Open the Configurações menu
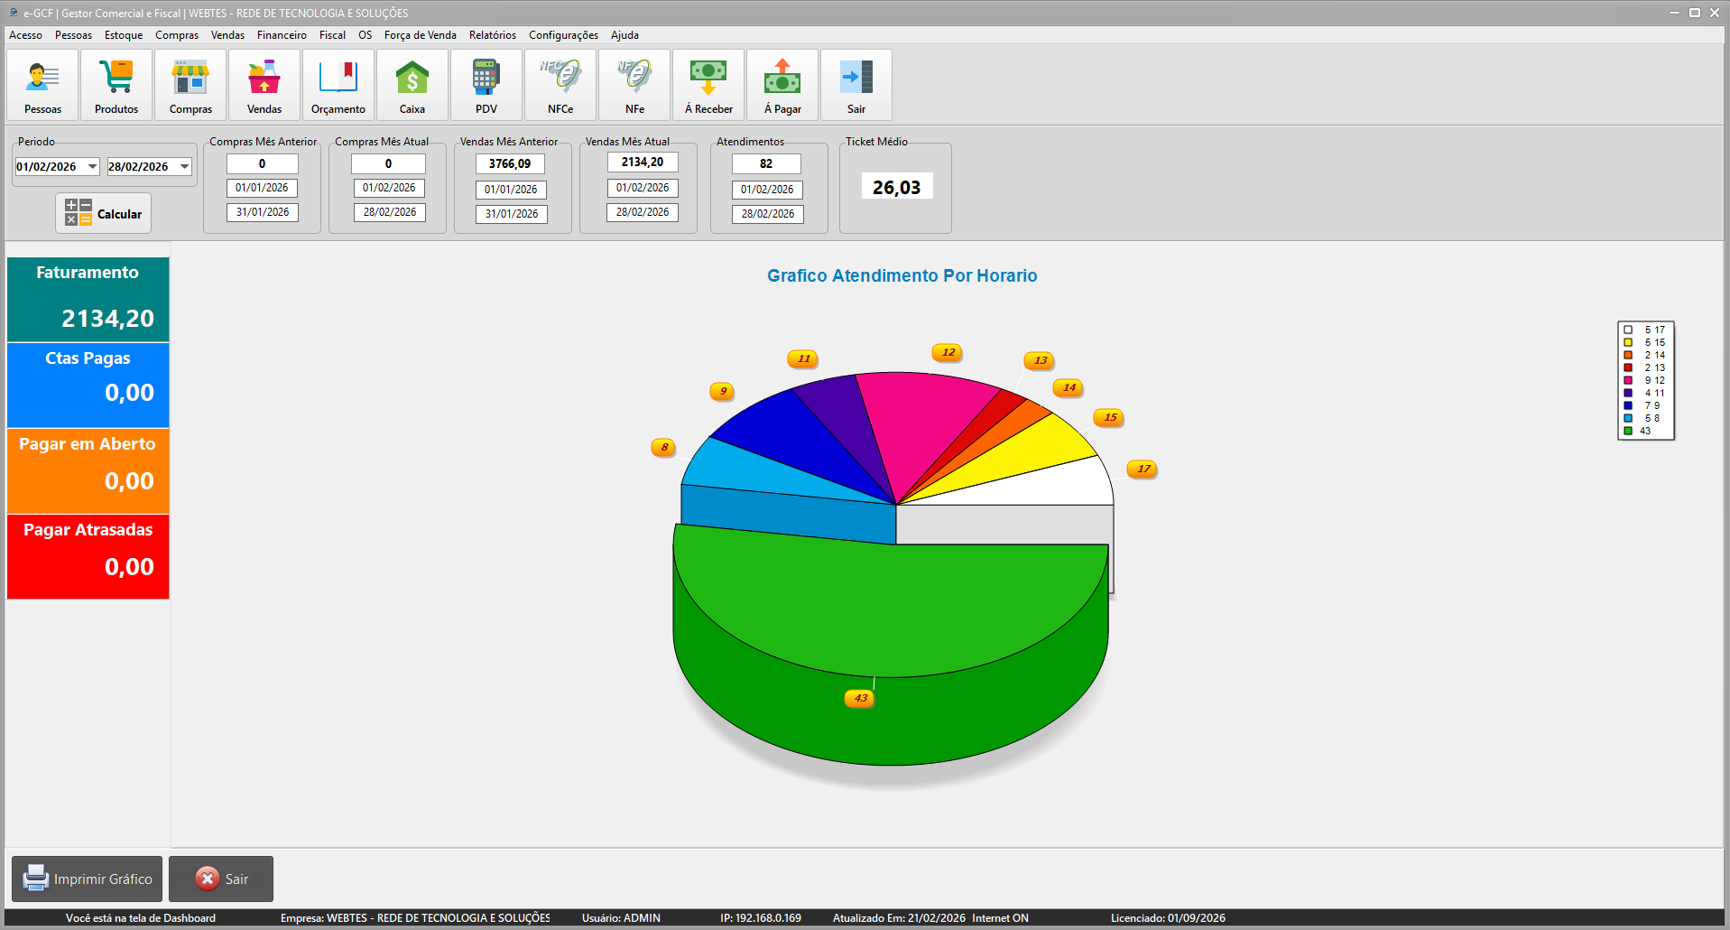The height and width of the screenshot is (930, 1730). (x=563, y=35)
